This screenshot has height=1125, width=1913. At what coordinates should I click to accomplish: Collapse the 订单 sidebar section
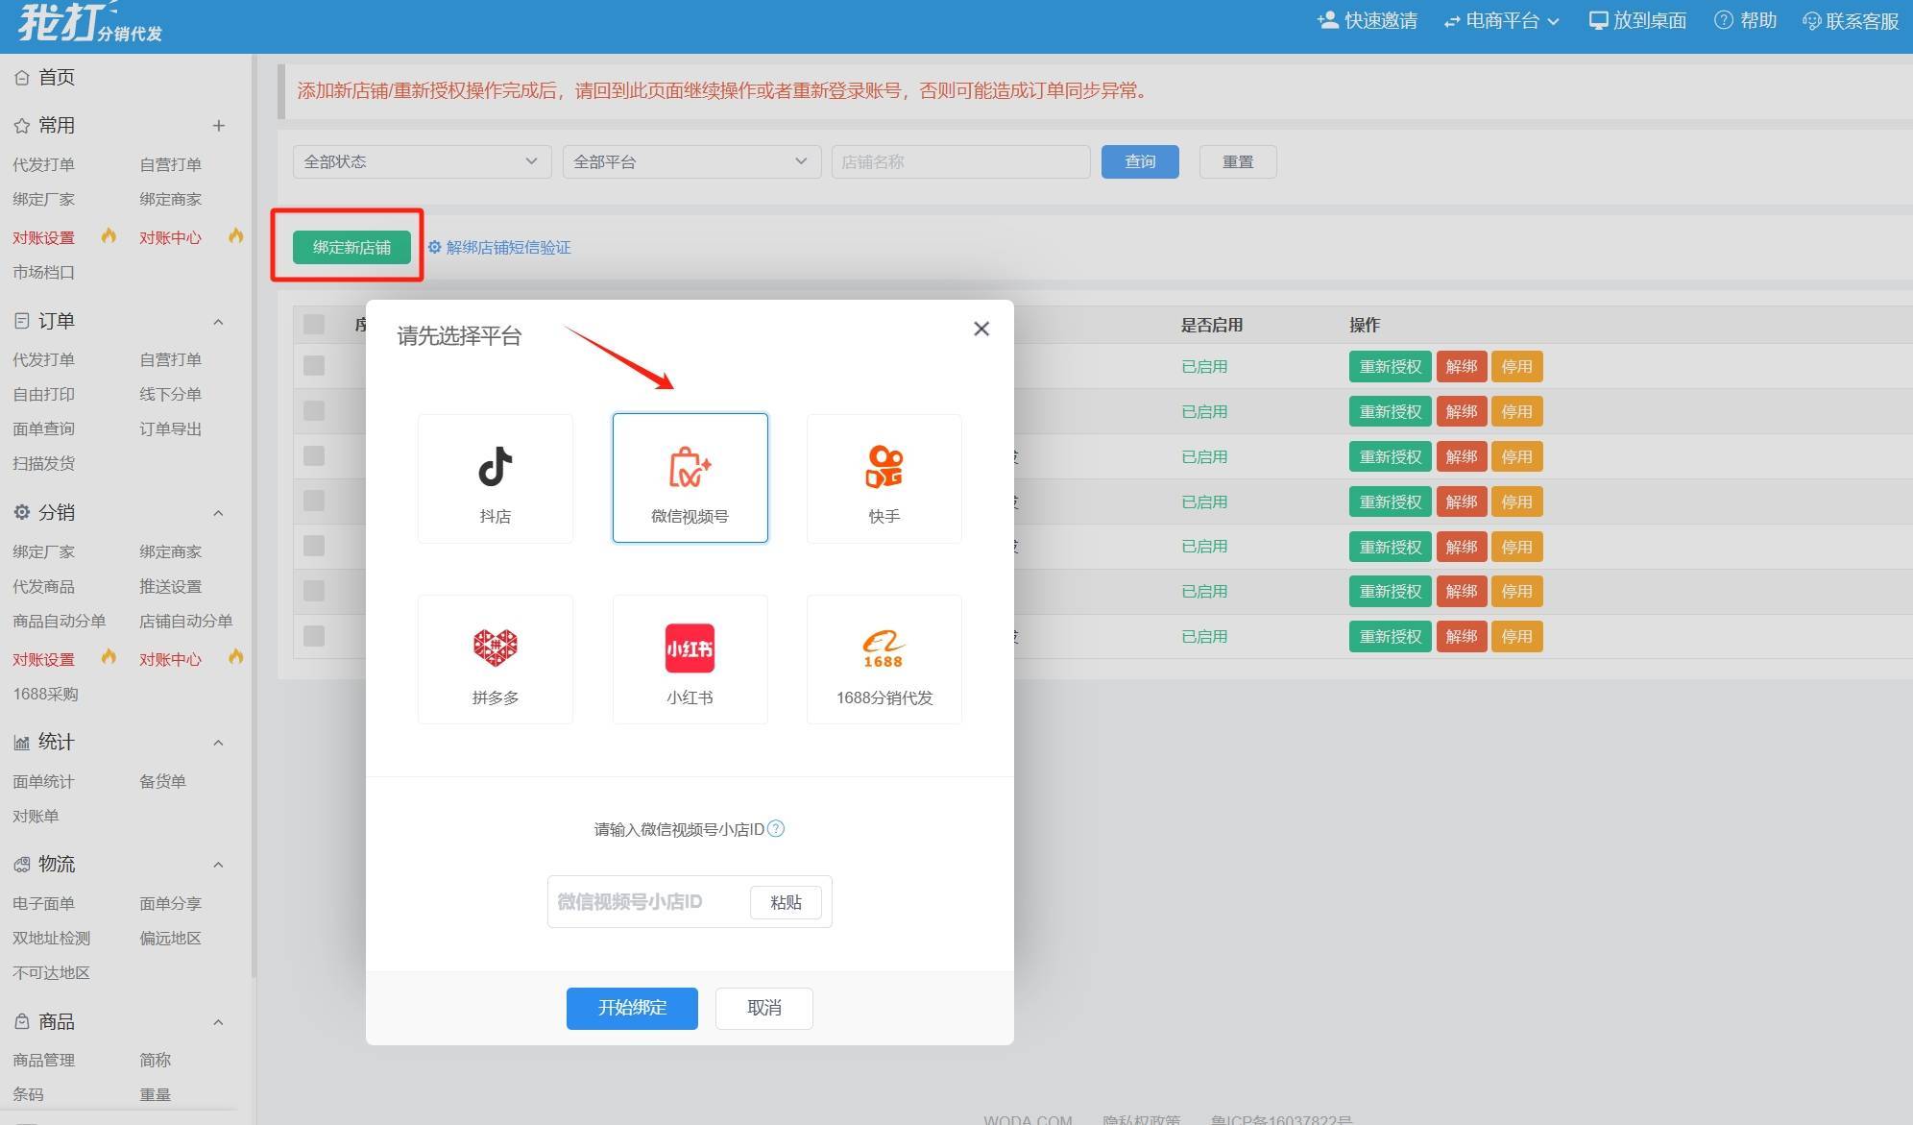point(218,322)
